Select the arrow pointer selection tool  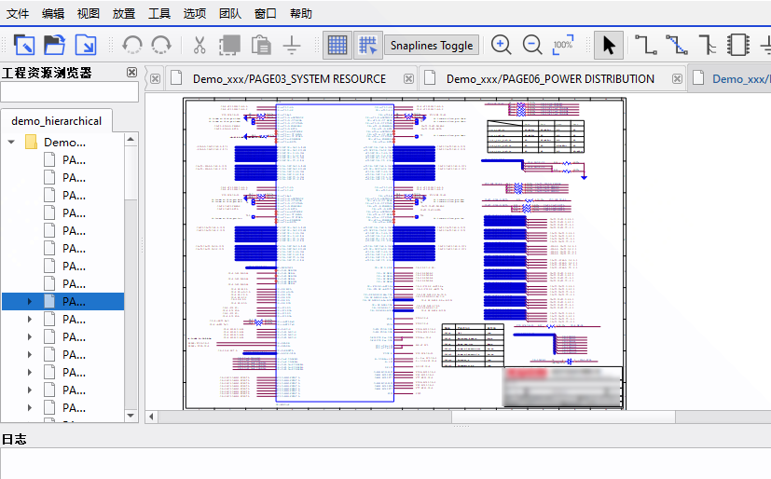tap(609, 45)
